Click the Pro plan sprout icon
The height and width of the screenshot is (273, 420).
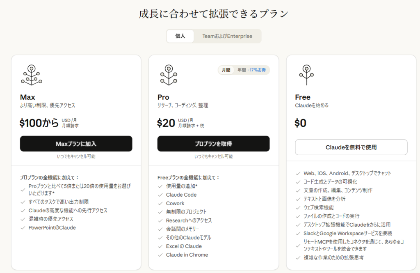coord(168,75)
